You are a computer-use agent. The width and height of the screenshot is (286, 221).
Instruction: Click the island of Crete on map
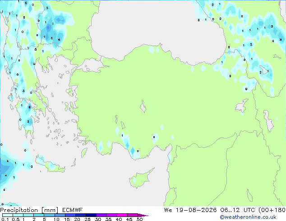(50, 165)
